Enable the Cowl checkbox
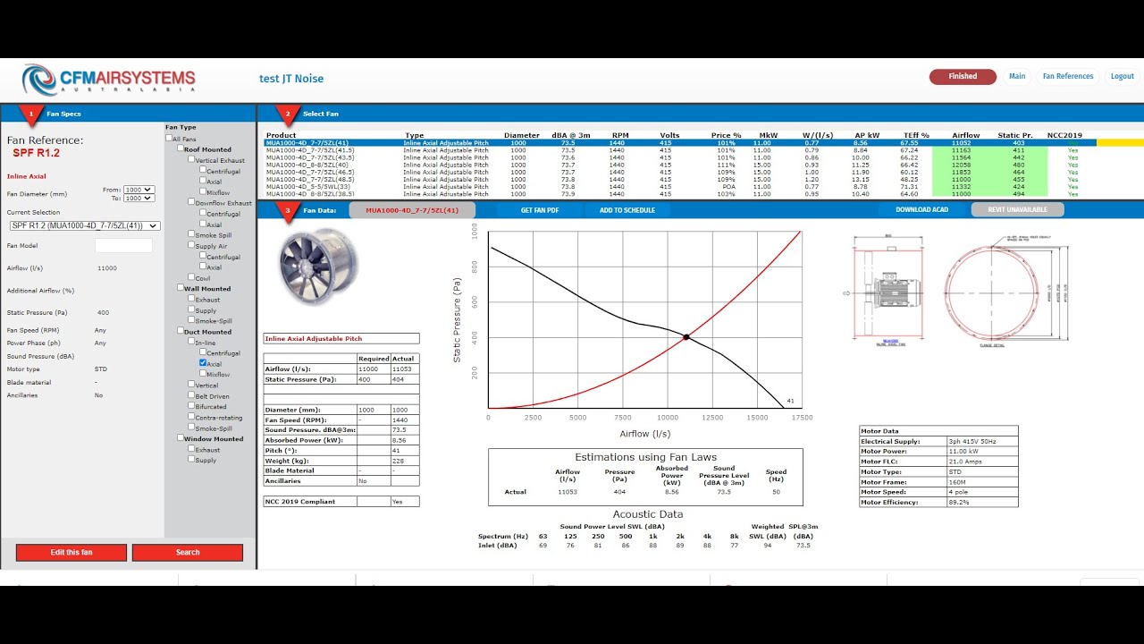This screenshot has width=1144, height=644. (x=191, y=278)
